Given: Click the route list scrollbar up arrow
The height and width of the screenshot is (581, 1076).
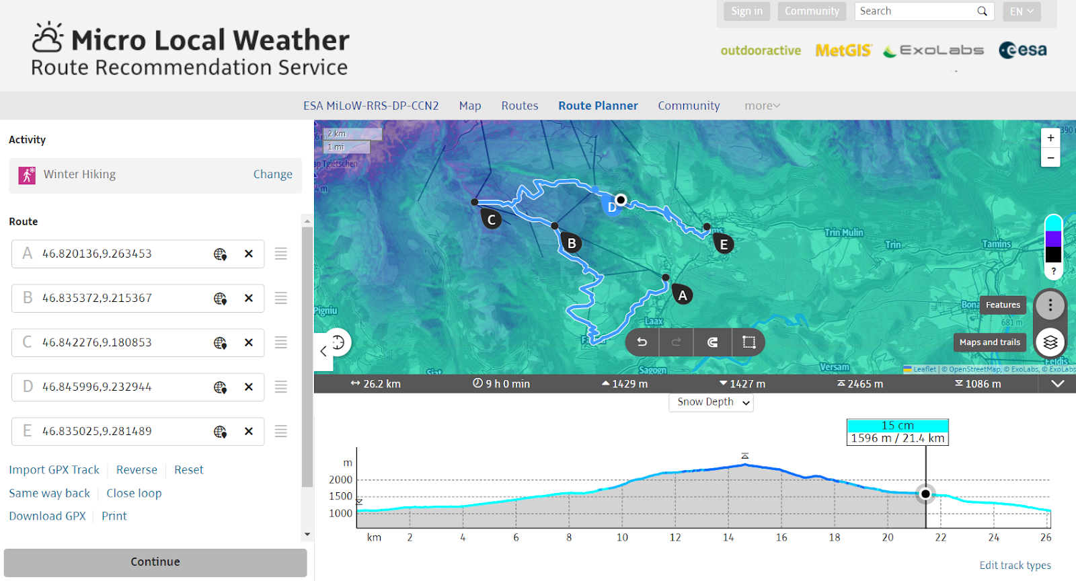Looking at the screenshot, I should point(307,221).
